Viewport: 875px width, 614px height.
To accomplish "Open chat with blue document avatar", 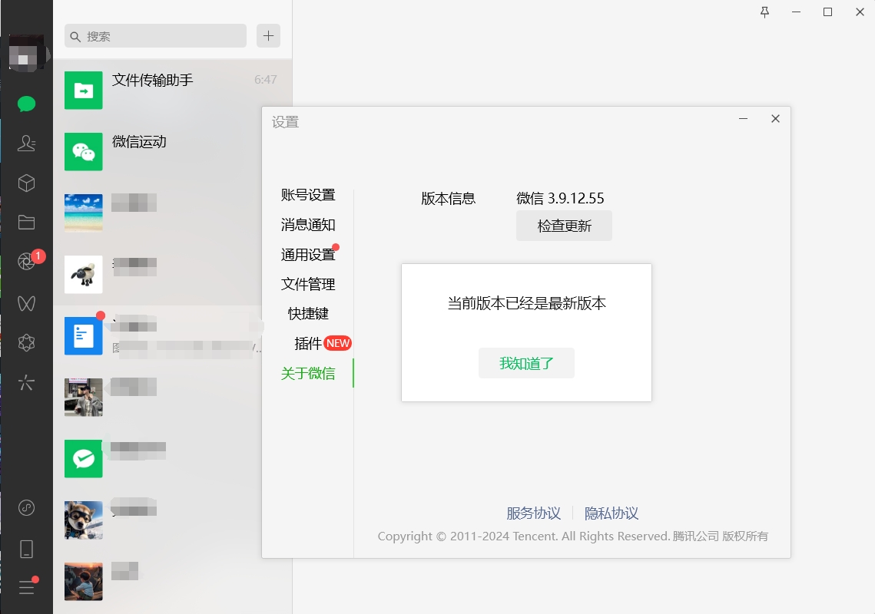I will [x=157, y=335].
